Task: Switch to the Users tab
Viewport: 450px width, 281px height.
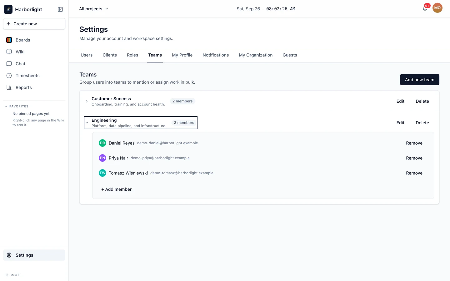Action: coord(87,55)
